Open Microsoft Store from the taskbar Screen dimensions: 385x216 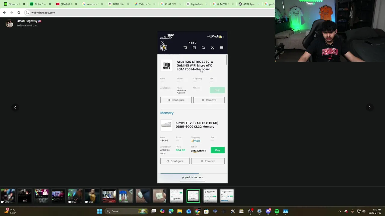click(x=206, y=211)
